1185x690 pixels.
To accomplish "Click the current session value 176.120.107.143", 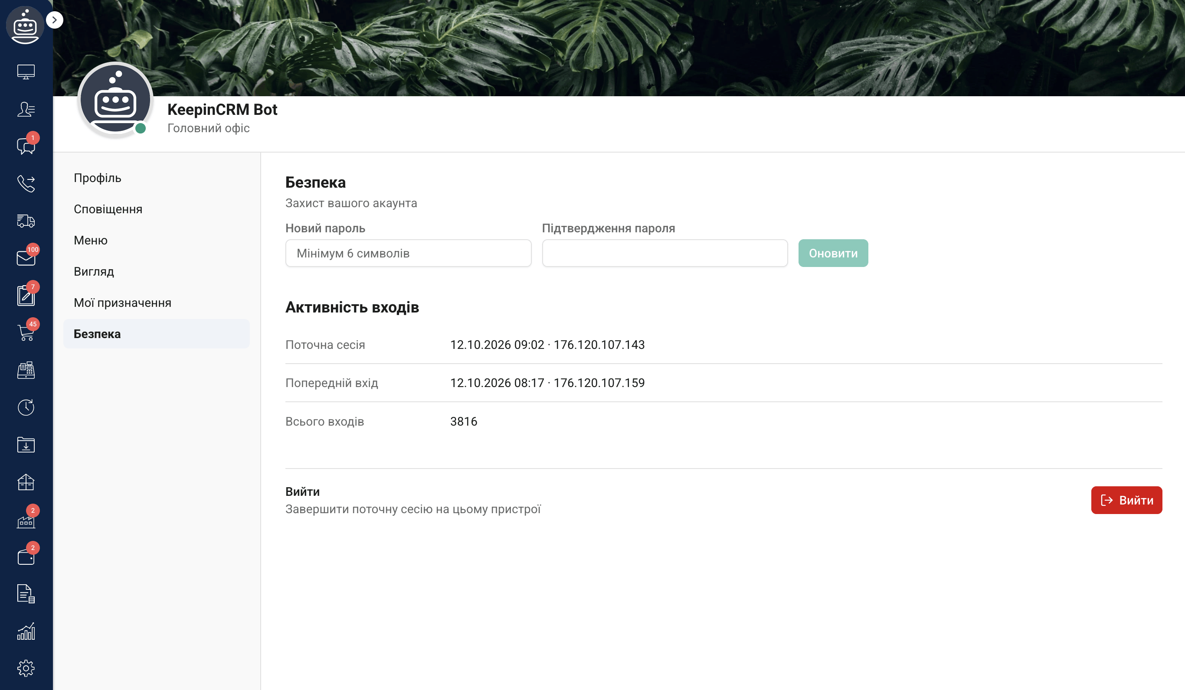I will pos(599,345).
